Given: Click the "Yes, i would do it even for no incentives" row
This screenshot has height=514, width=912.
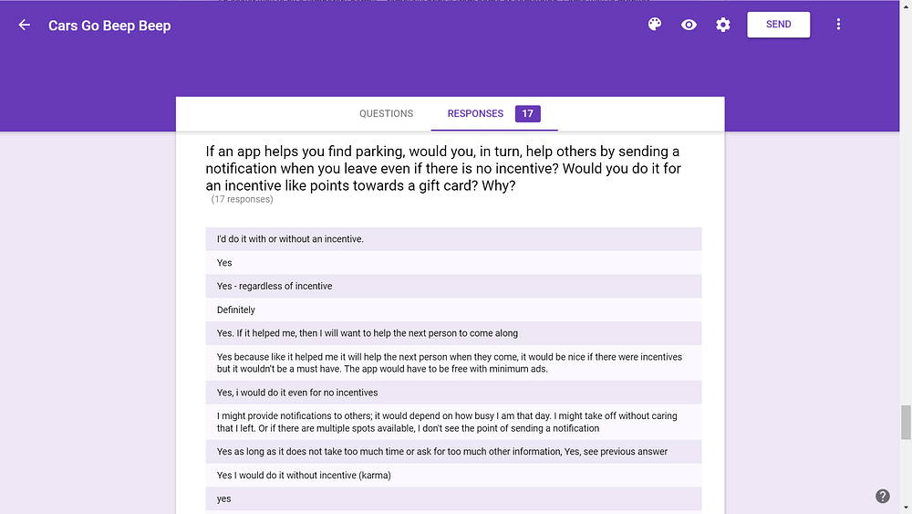Looking at the screenshot, I should point(453,393).
